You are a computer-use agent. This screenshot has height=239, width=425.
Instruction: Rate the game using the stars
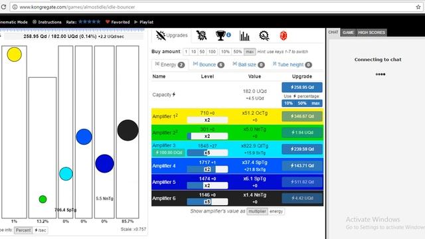coord(90,22)
